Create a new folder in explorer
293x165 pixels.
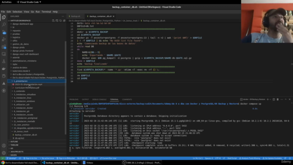(57, 21)
